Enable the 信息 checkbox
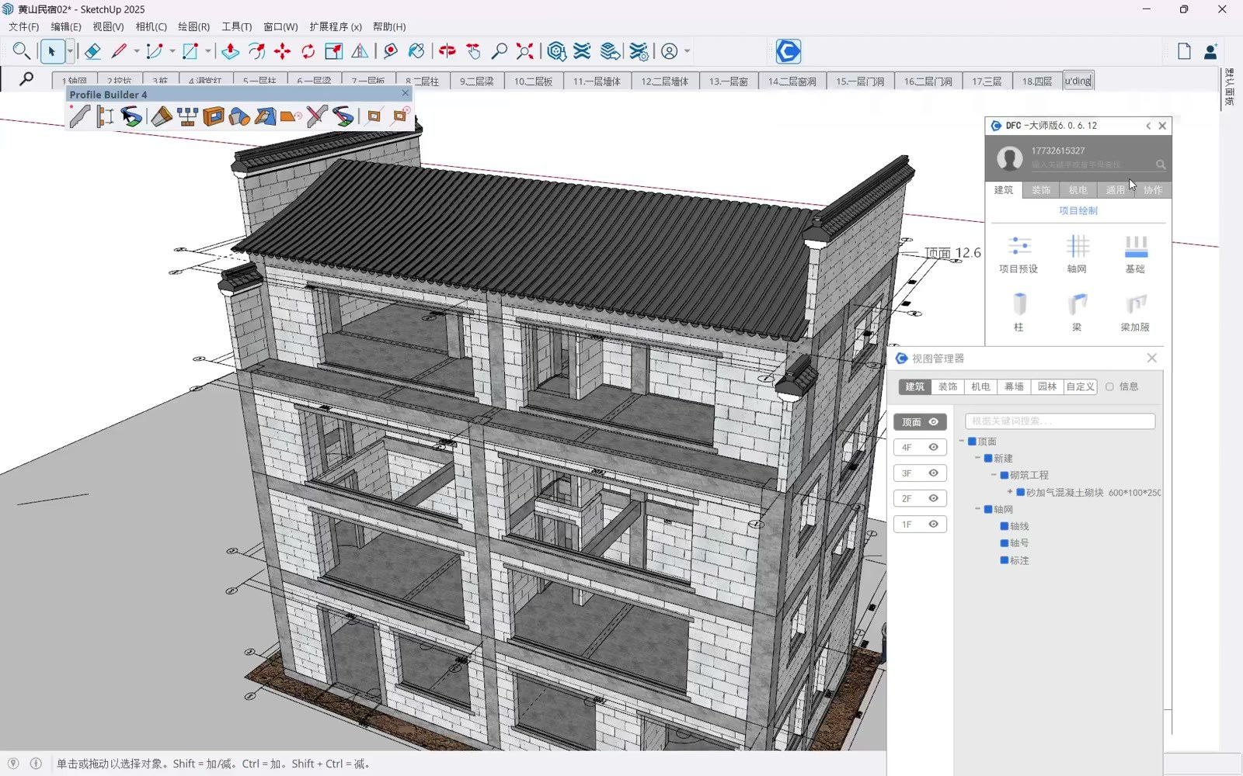This screenshot has width=1243, height=776. 1109,386
